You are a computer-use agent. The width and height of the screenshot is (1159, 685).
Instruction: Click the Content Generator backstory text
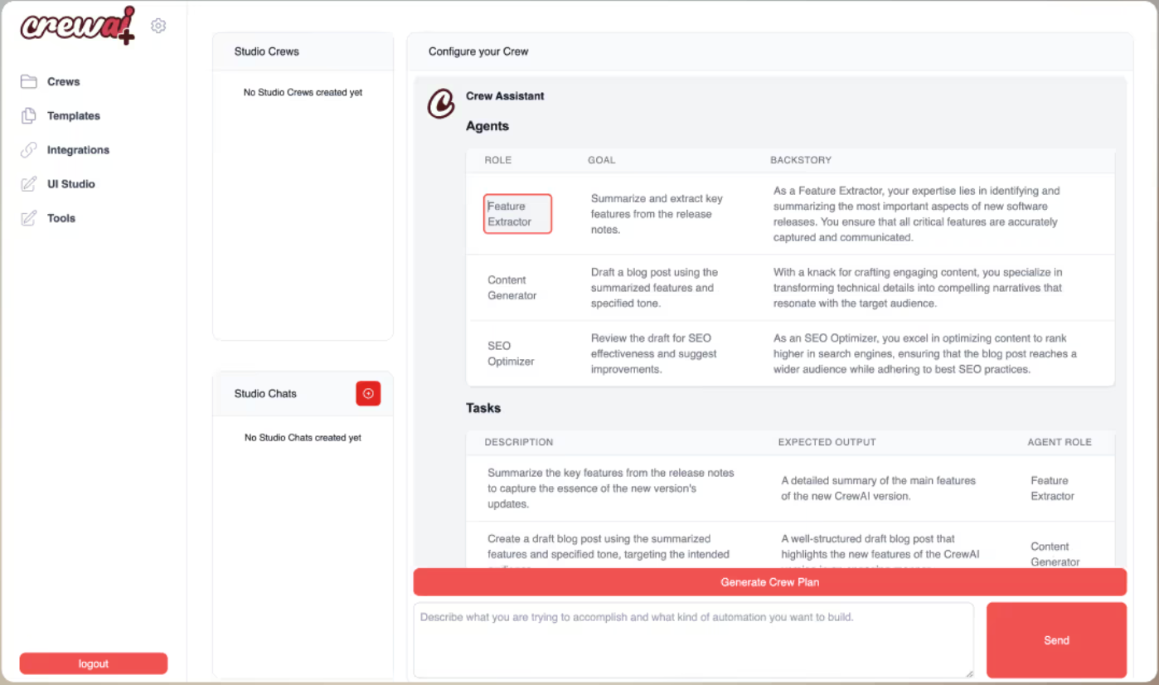tap(918, 288)
